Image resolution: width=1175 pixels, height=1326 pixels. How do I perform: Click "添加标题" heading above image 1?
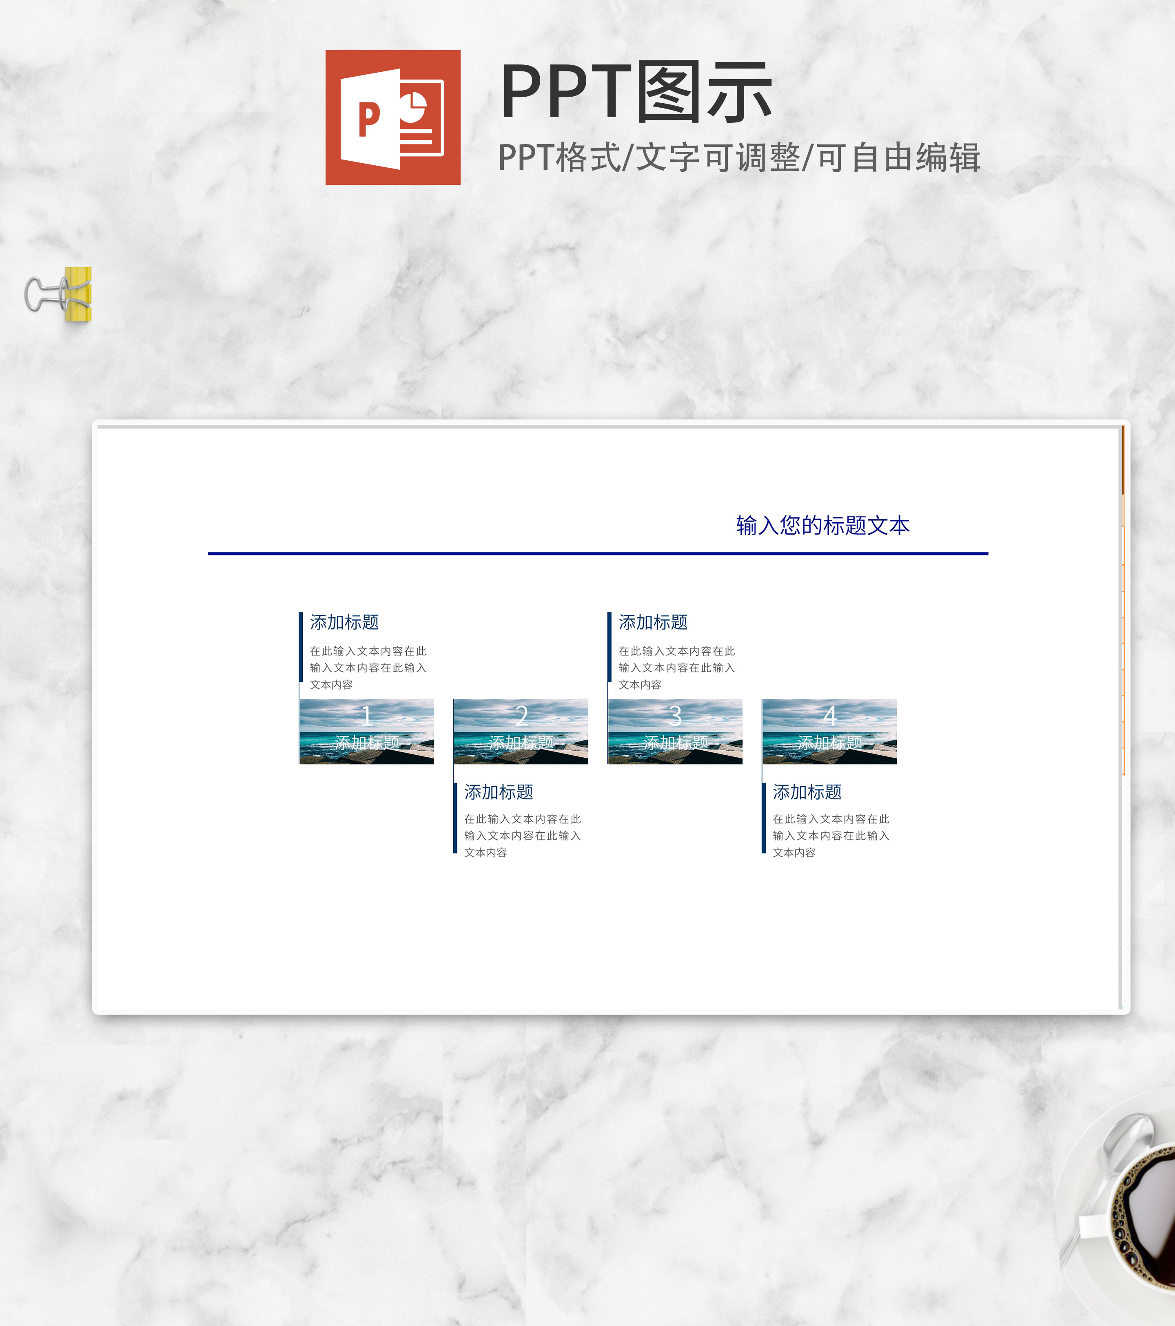coord(344,622)
